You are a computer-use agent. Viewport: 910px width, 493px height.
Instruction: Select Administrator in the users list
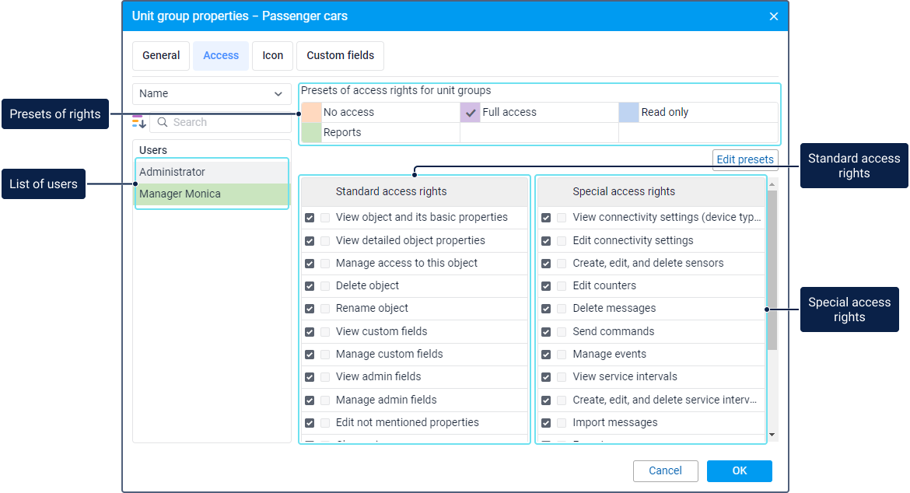[x=212, y=172]
